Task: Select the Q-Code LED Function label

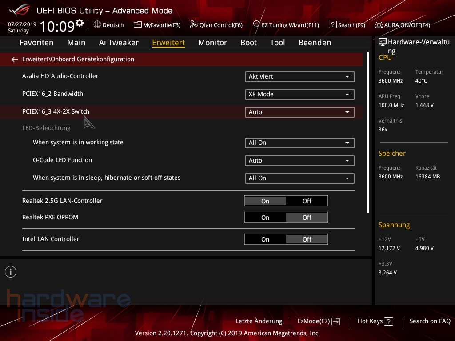Action: pos(62,160)
